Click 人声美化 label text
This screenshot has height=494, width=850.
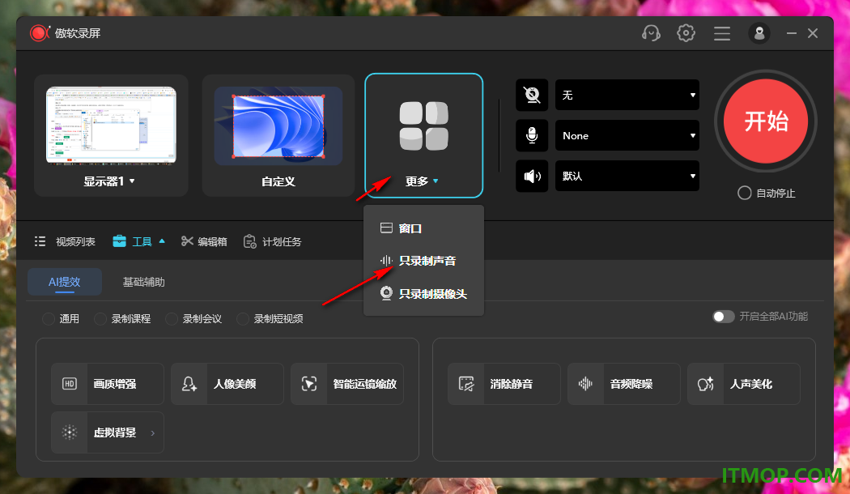750,384
